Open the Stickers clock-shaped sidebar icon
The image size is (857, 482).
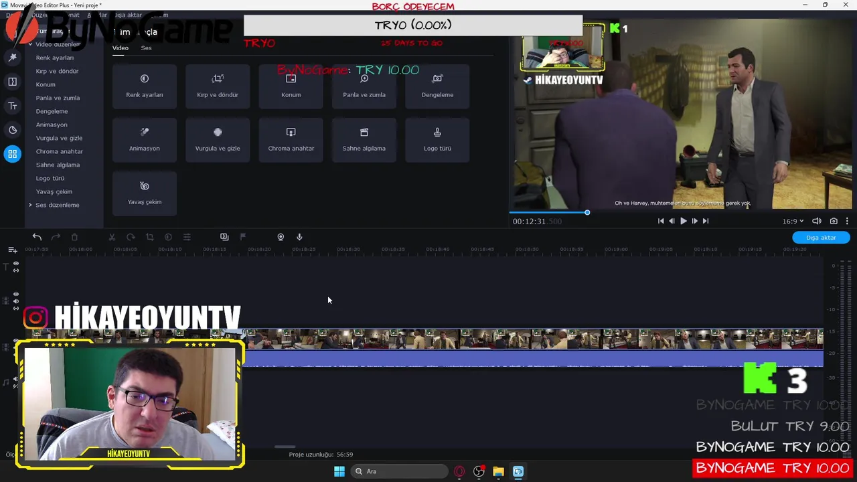click(12, 130)
